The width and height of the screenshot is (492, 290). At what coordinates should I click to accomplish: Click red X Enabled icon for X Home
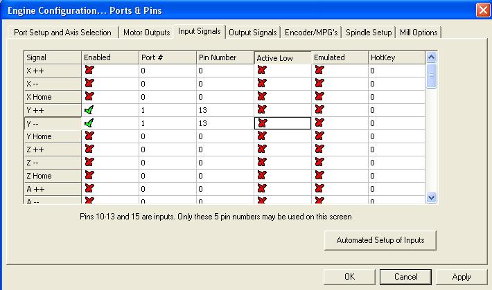coord(88,96)
